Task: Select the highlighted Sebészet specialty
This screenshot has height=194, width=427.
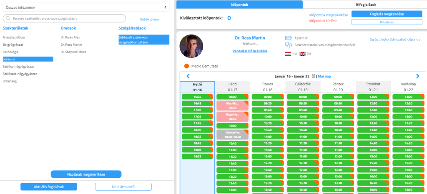Action: click(x=28, y=59)
